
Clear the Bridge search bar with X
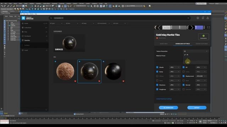point(188,18)
